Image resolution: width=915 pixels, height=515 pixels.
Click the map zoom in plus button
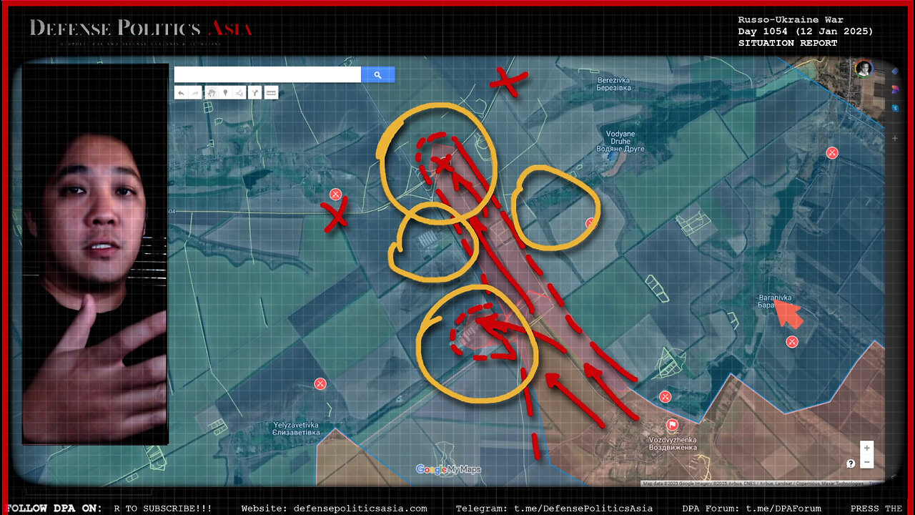pos(867,448)
